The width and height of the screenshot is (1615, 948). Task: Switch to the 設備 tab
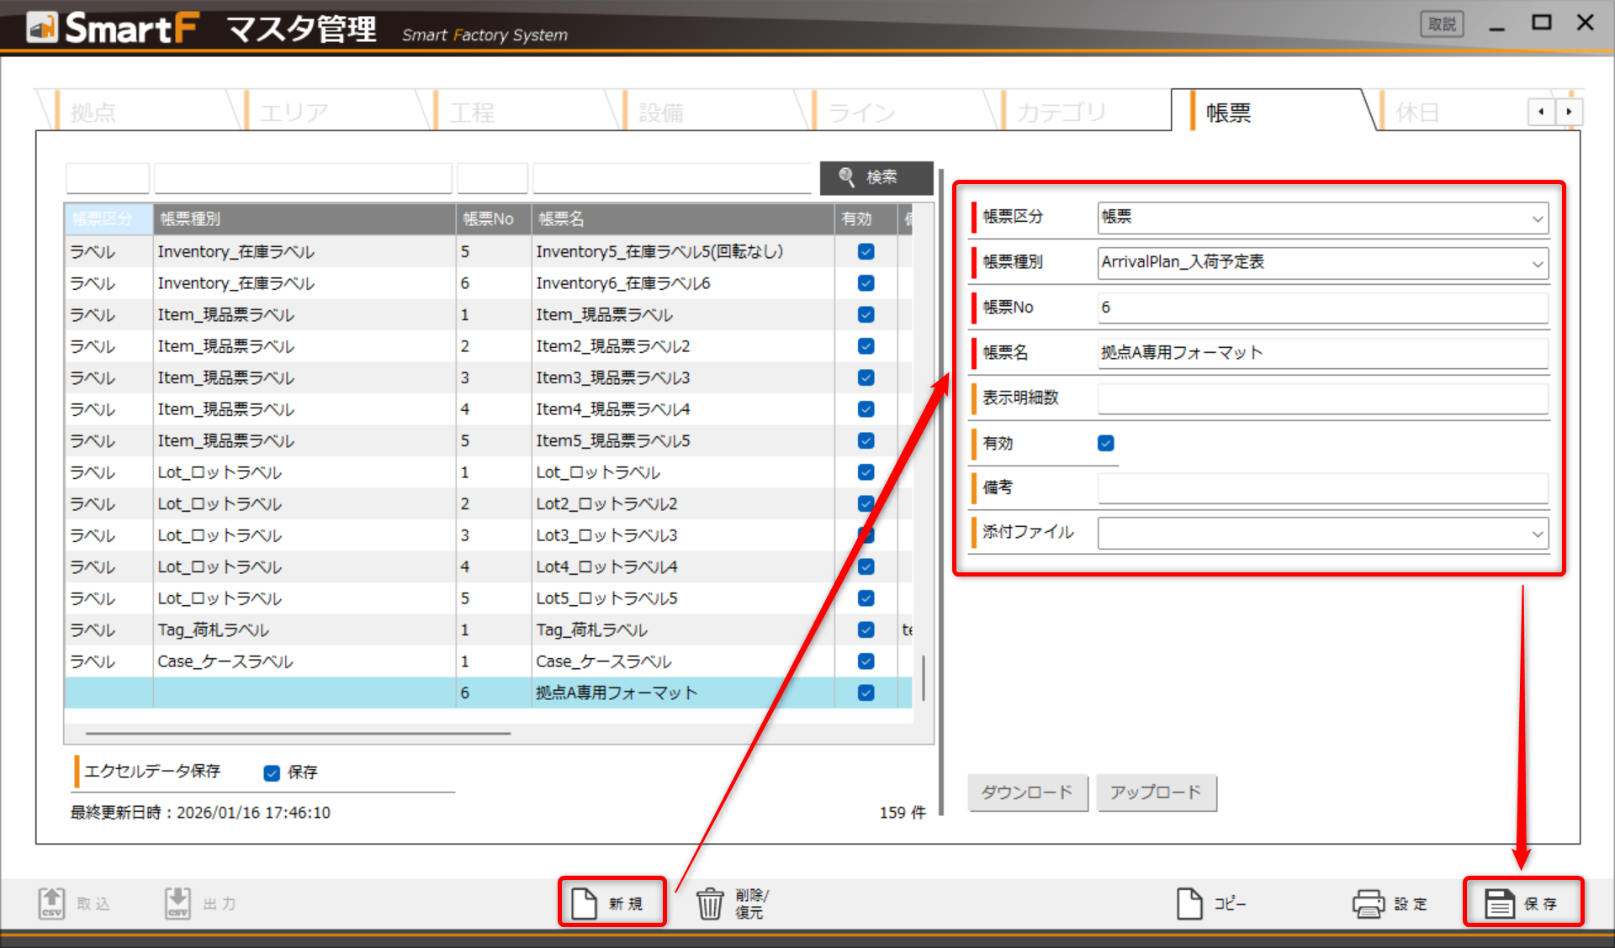coord(661,113)
